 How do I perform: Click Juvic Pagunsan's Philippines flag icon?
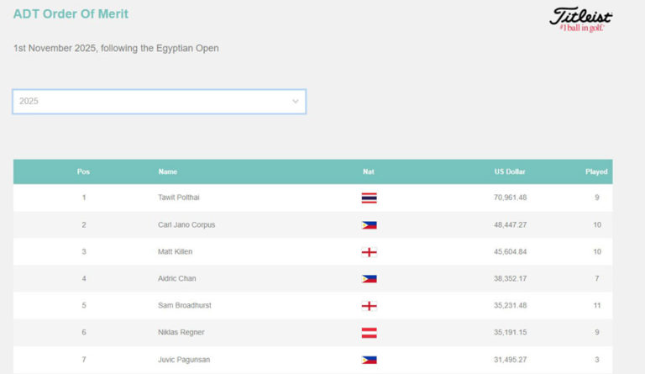[369, 360]
